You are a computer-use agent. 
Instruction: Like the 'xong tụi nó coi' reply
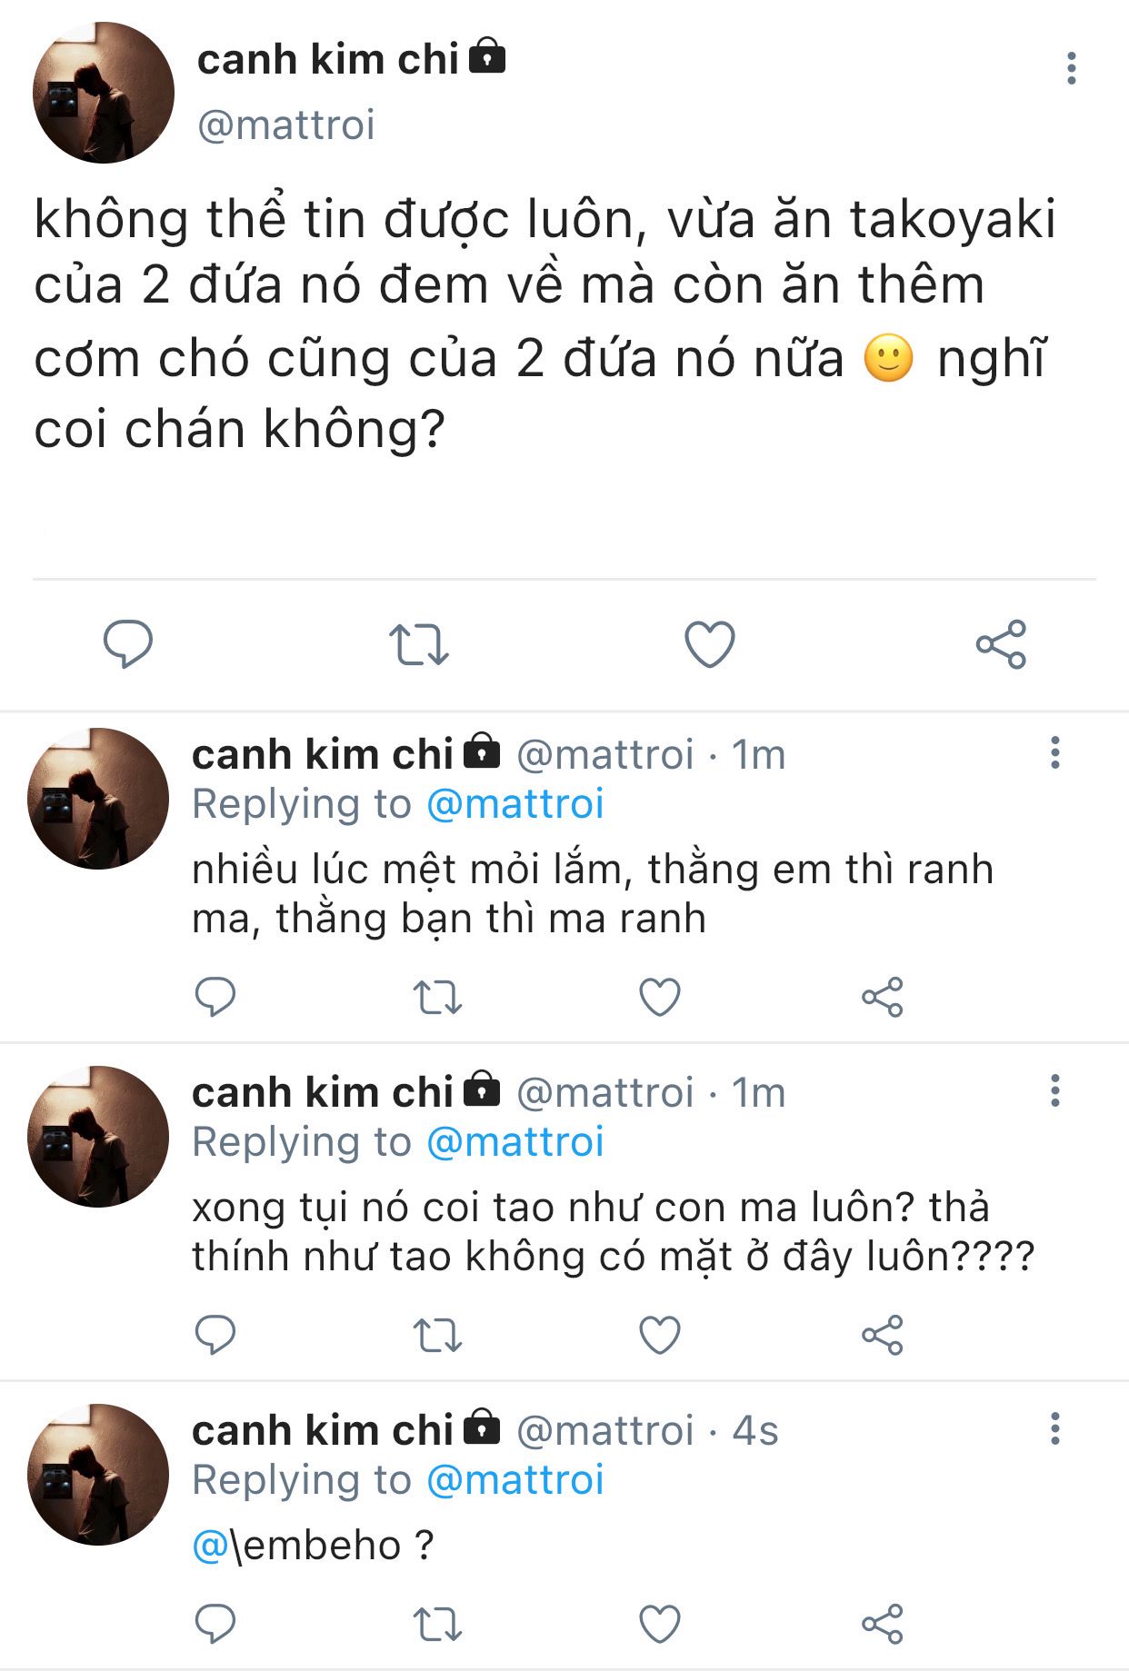pyautogui.click(x=660, y=1335)
